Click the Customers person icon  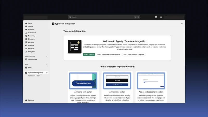pyautogui.click(x=26, y=33)
